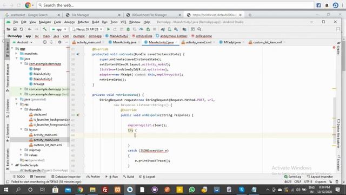346x195 pixels.
Task: Expand the mipmap folder
Action: coord(21,150)
